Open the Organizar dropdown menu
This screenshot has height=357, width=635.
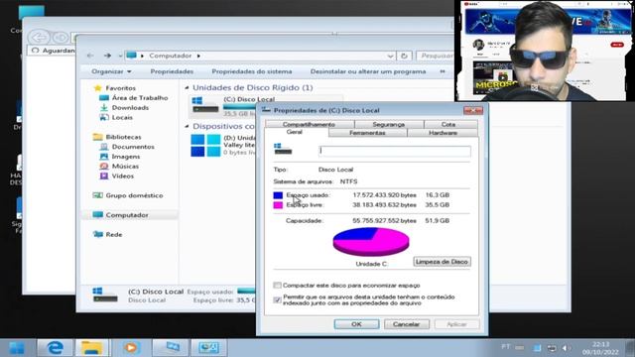coord(111,71)
